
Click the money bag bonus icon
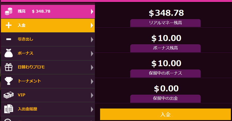(x=9, y=53)
